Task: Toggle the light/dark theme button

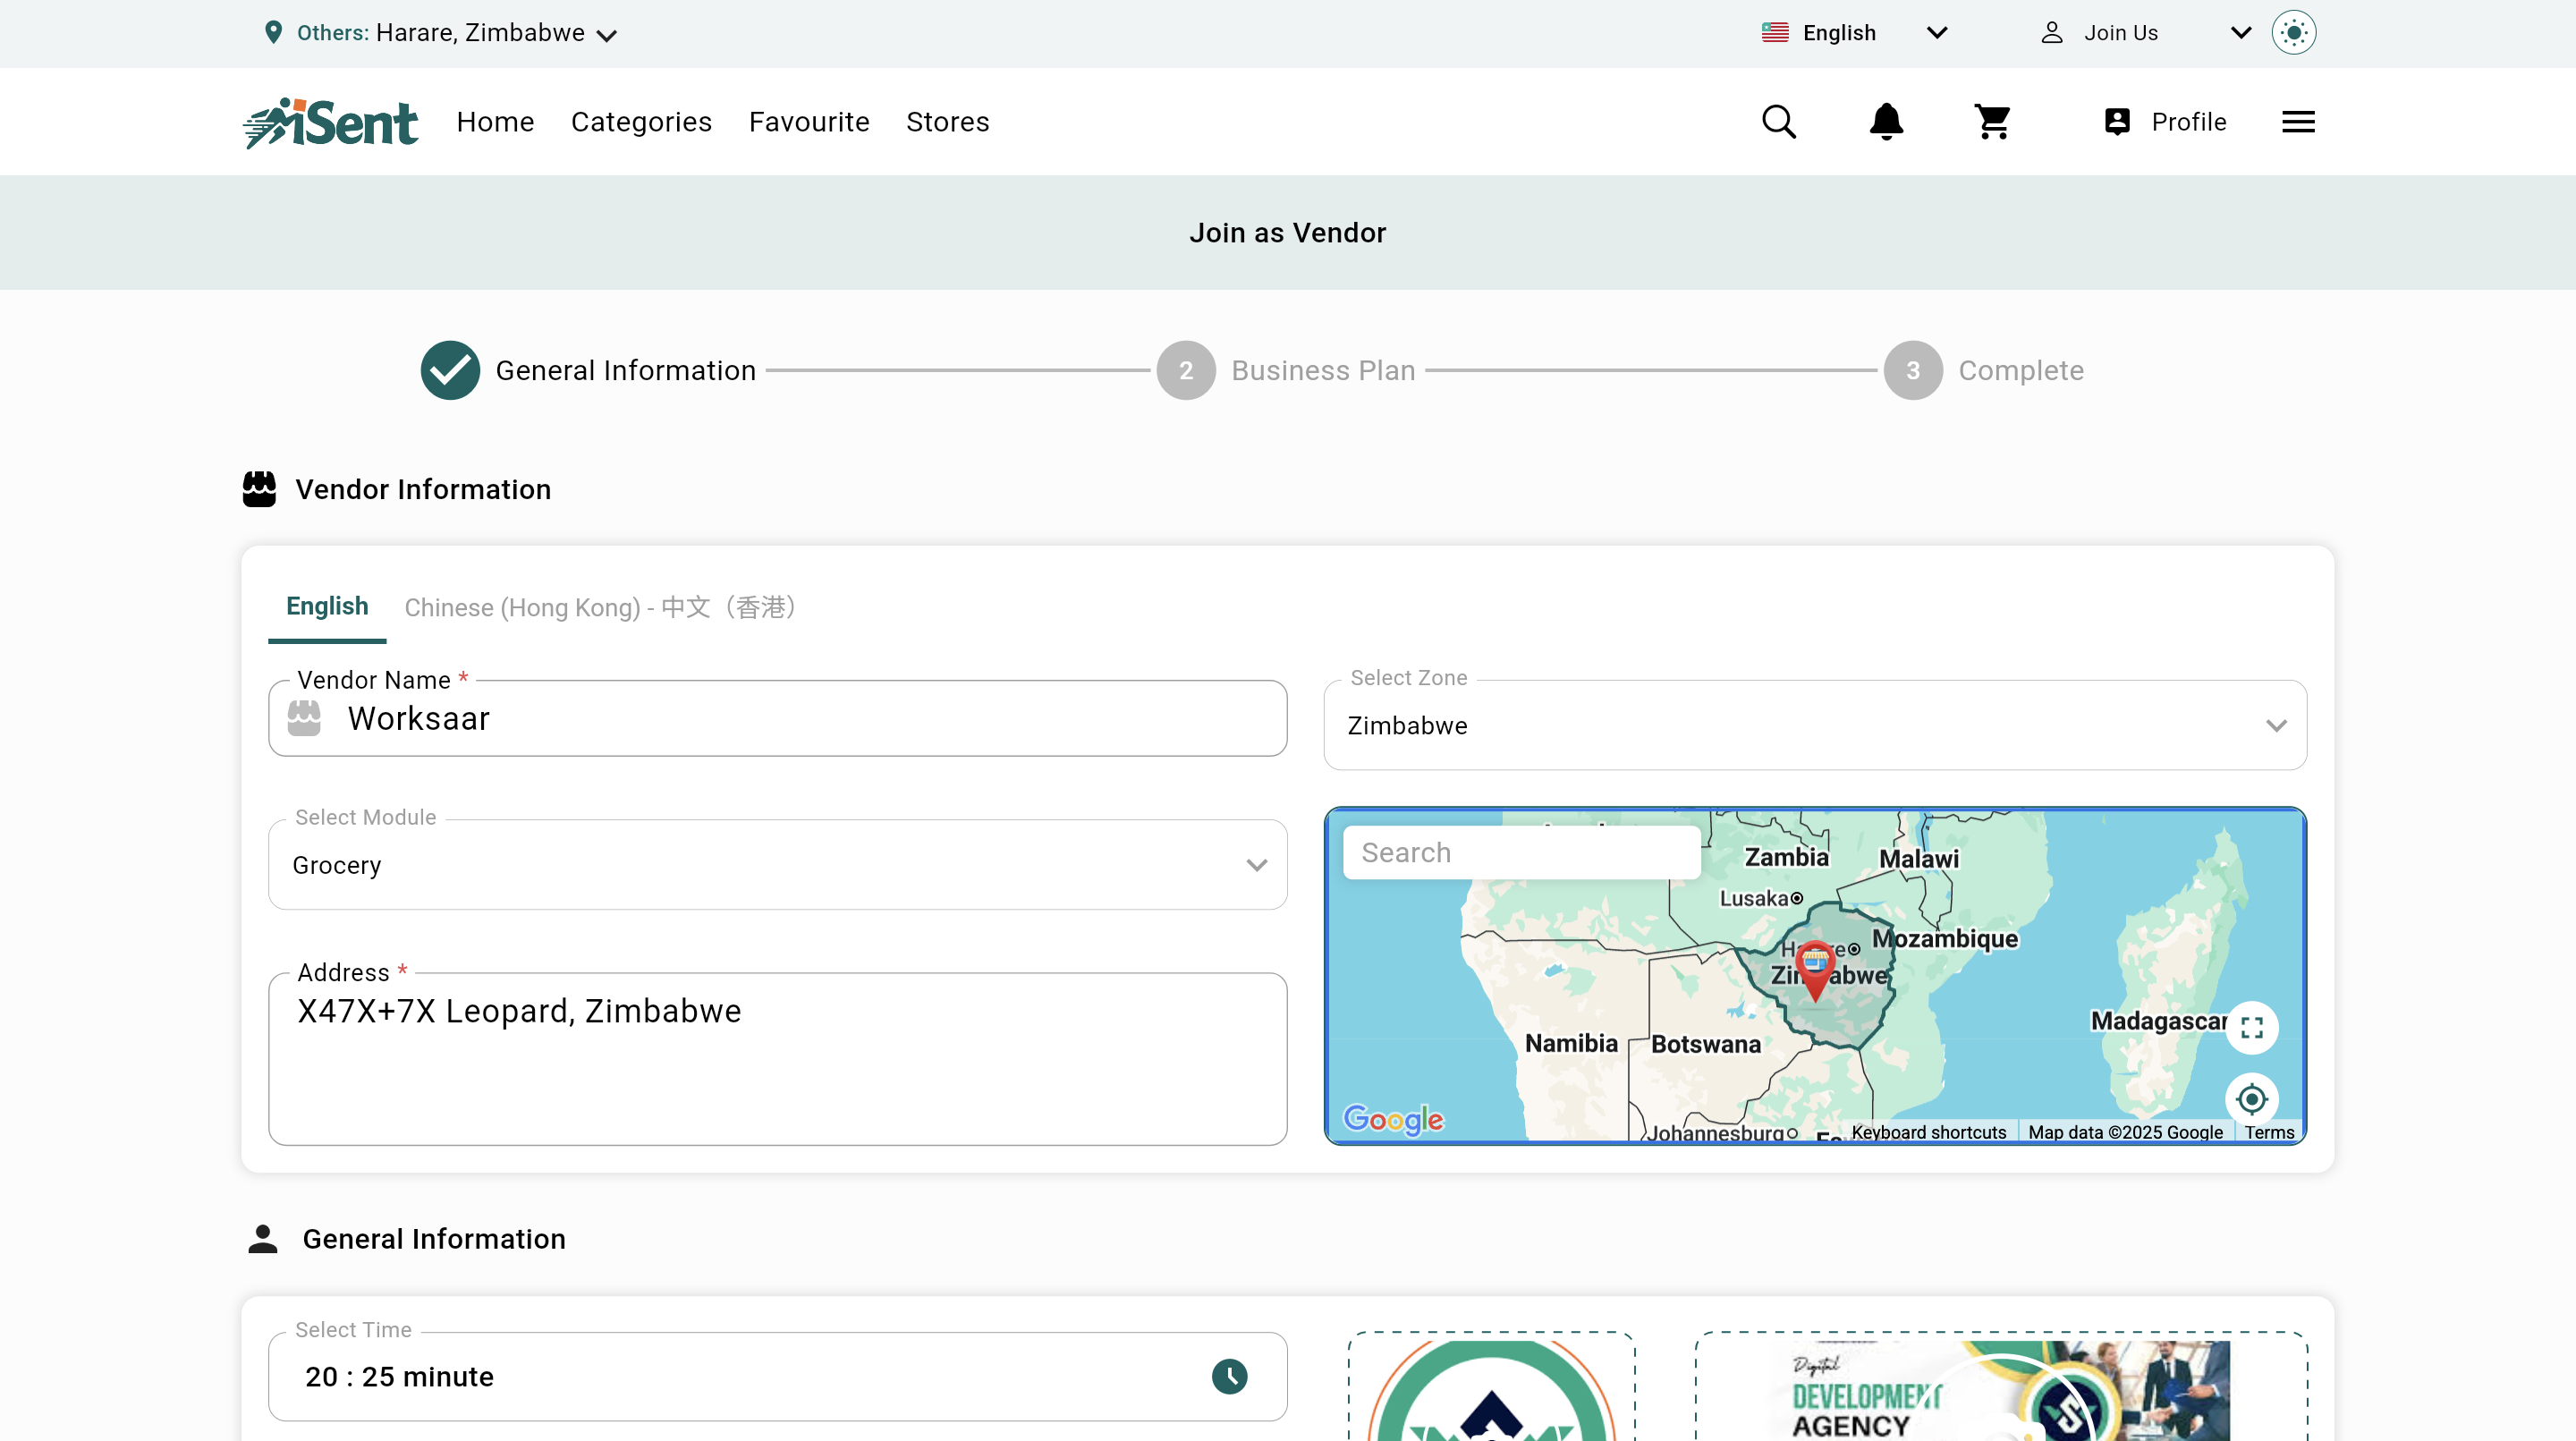Action: click(x=2293, y=33)
